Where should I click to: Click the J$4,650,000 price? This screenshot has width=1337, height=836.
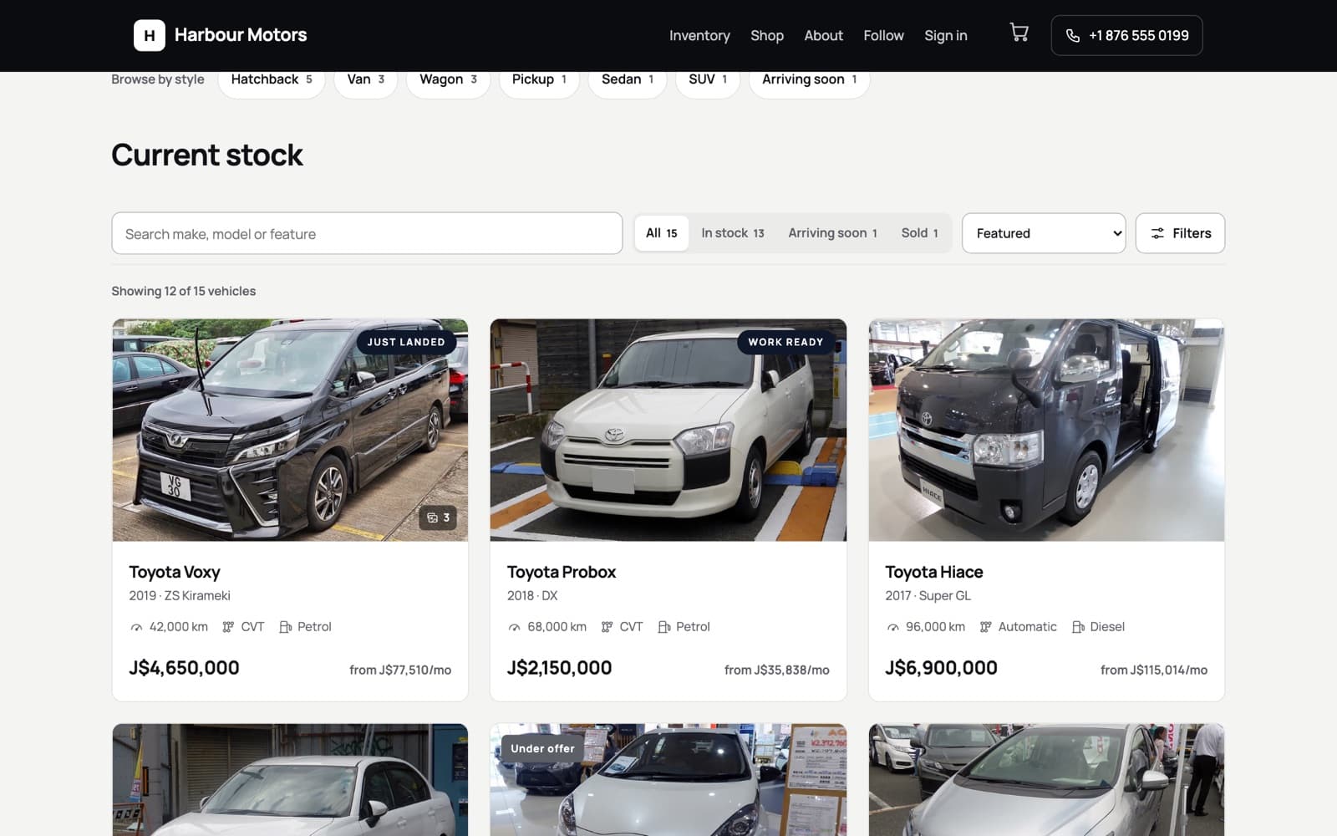point(184,668)
